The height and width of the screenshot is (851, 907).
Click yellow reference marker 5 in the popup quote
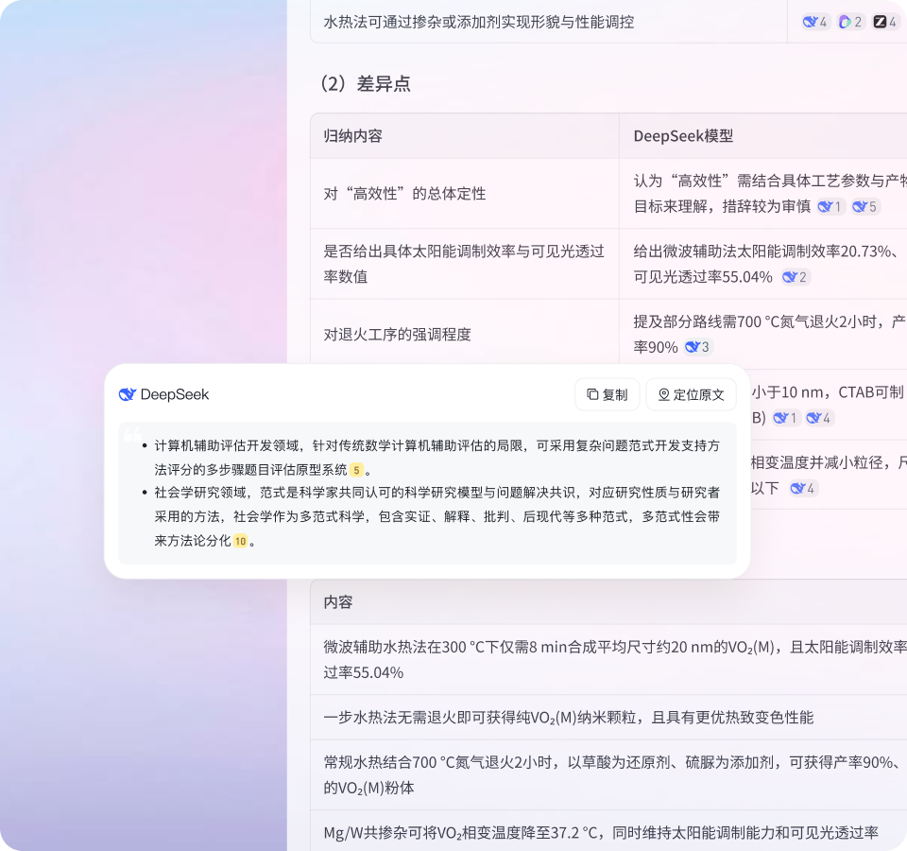coord(357,470)
